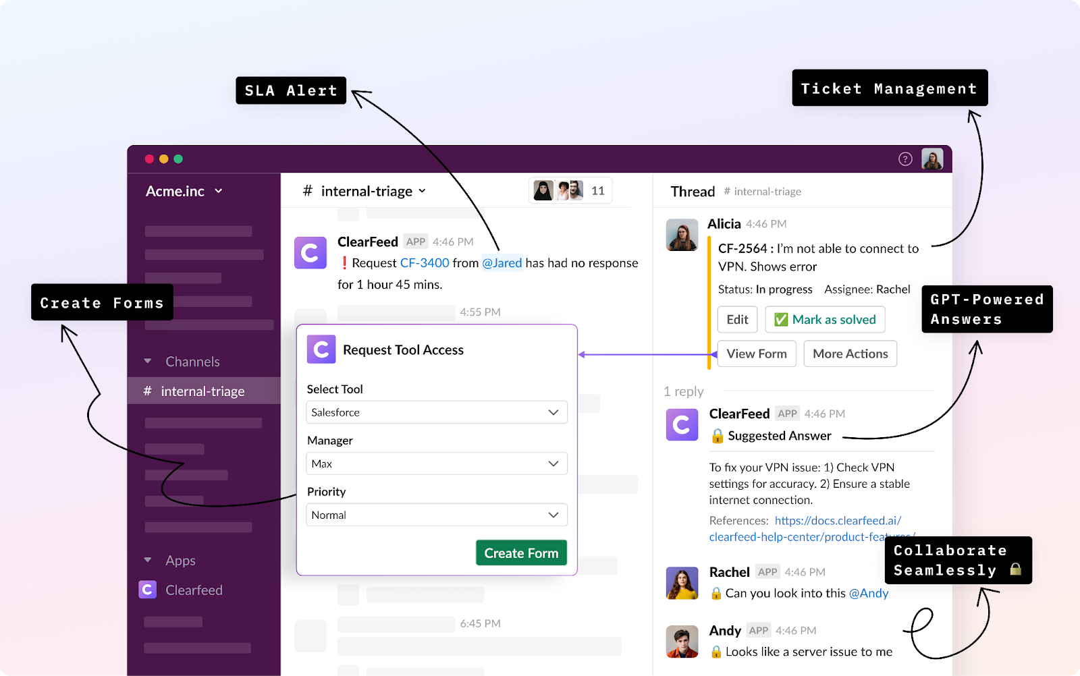Open the Manager dropdown showing Max

(x=437, y=463)
